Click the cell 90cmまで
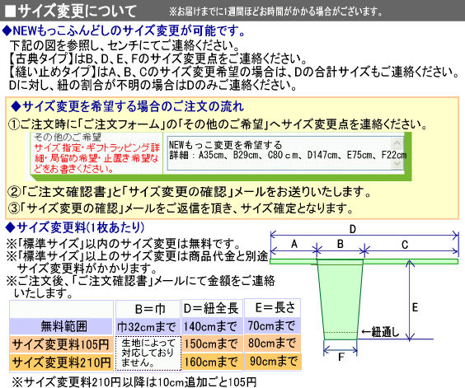 click(274, 361)
